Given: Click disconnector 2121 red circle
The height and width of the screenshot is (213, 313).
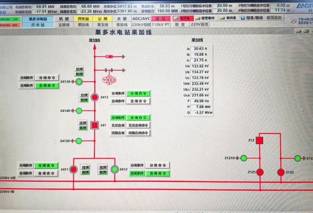Looking at the screenshot, I should (260, 172).
